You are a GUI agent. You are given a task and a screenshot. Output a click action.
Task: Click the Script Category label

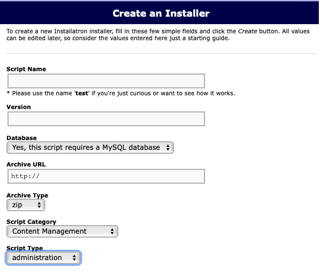pos(31,222)
